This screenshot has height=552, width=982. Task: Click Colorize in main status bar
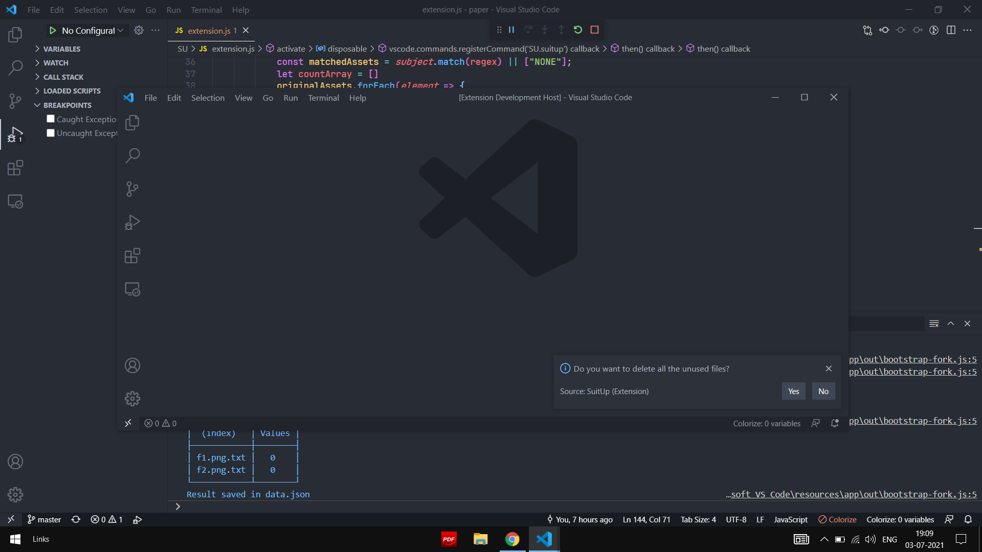(x=837, y=519)
